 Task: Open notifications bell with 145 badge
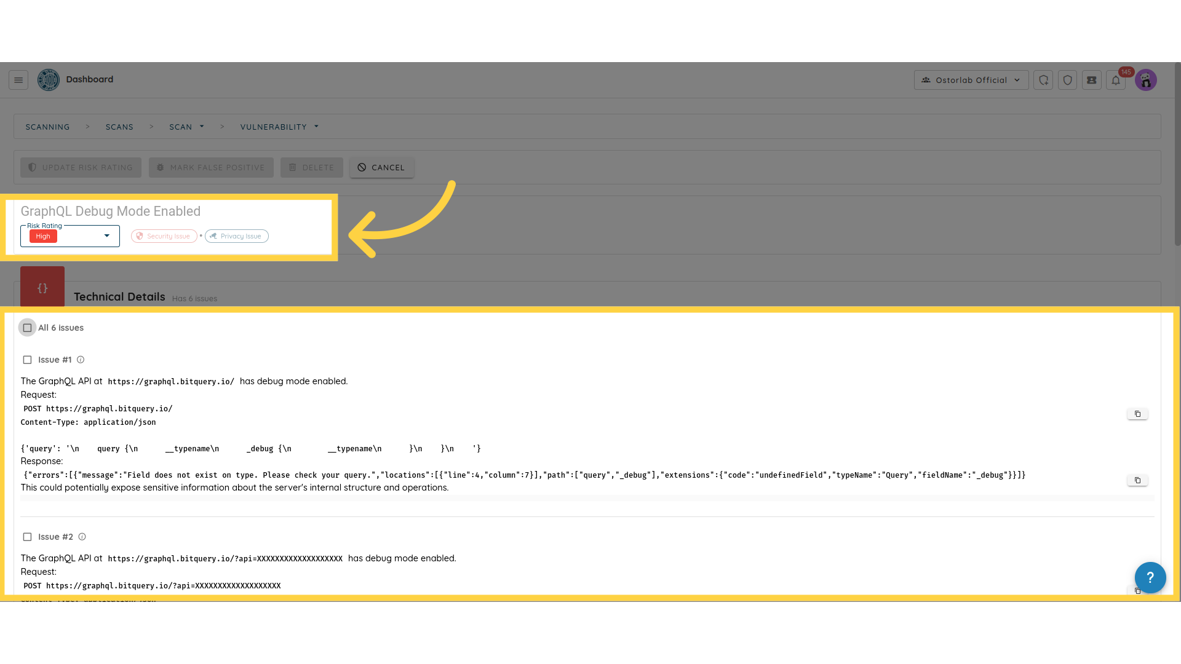[1116, 81]
